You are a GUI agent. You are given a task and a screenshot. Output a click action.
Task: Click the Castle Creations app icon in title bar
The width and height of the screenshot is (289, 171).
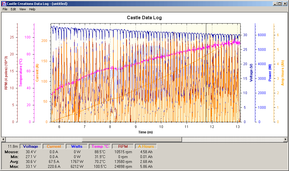click(4, 4)
